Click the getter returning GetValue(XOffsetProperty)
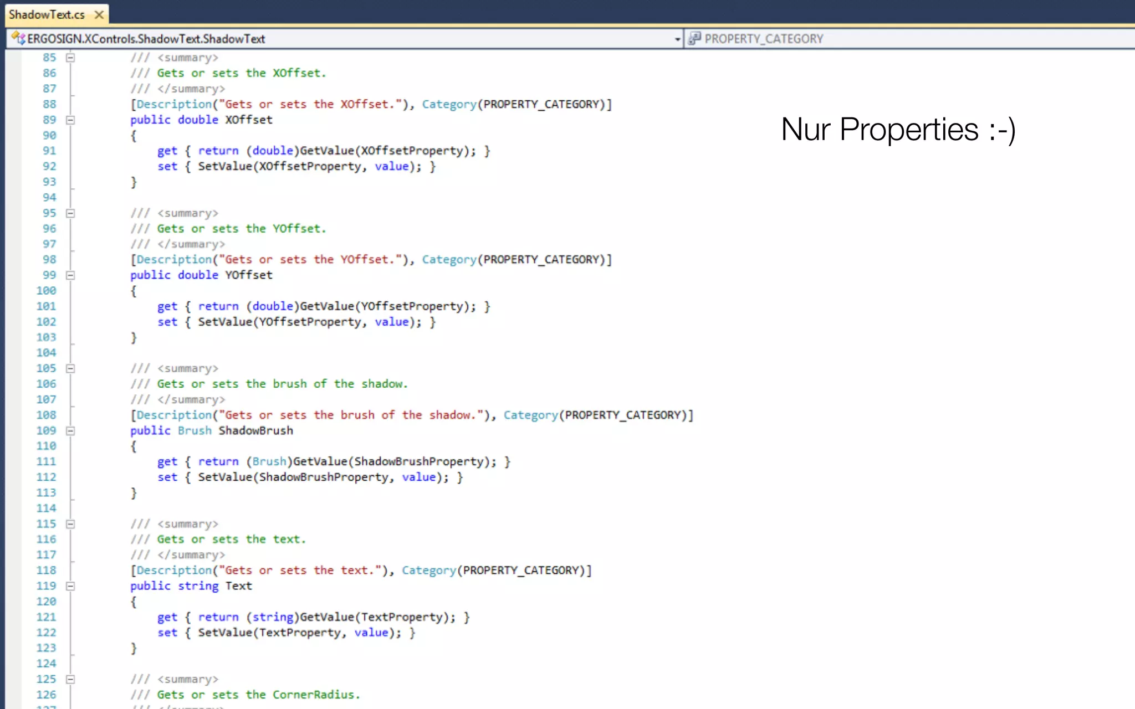The image size is (1135, 709). coord(324,151)
